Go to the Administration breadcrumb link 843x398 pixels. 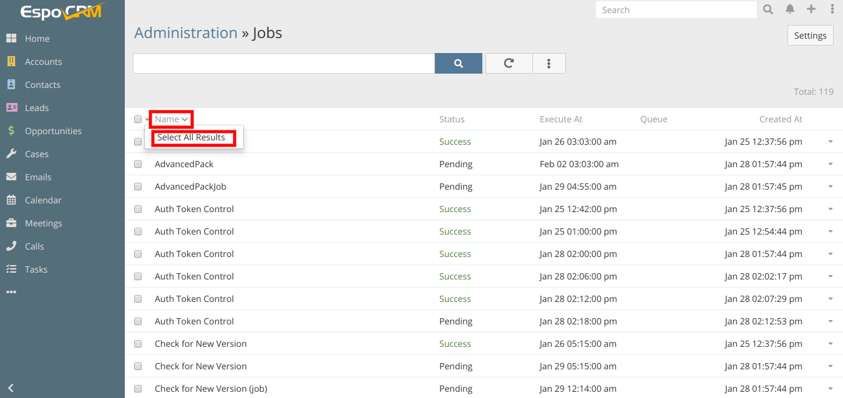coord(186,33)
